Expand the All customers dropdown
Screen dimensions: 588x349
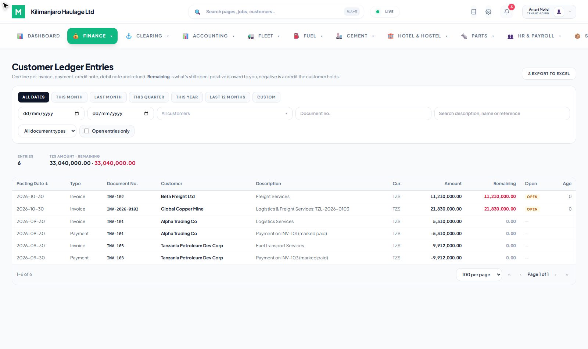[225, 114]
